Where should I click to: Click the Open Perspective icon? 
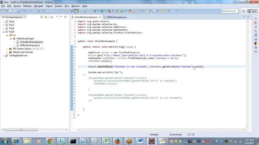(x=244, y=11)
